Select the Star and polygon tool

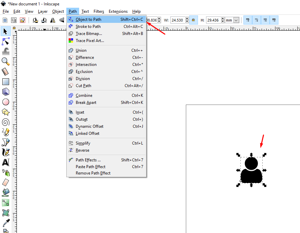pyautogui.click(x=6, y=112)
